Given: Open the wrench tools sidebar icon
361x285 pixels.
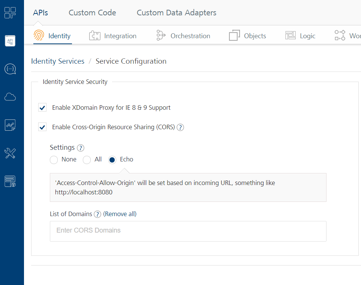Looking at the screenshot, I should (10, 153).
